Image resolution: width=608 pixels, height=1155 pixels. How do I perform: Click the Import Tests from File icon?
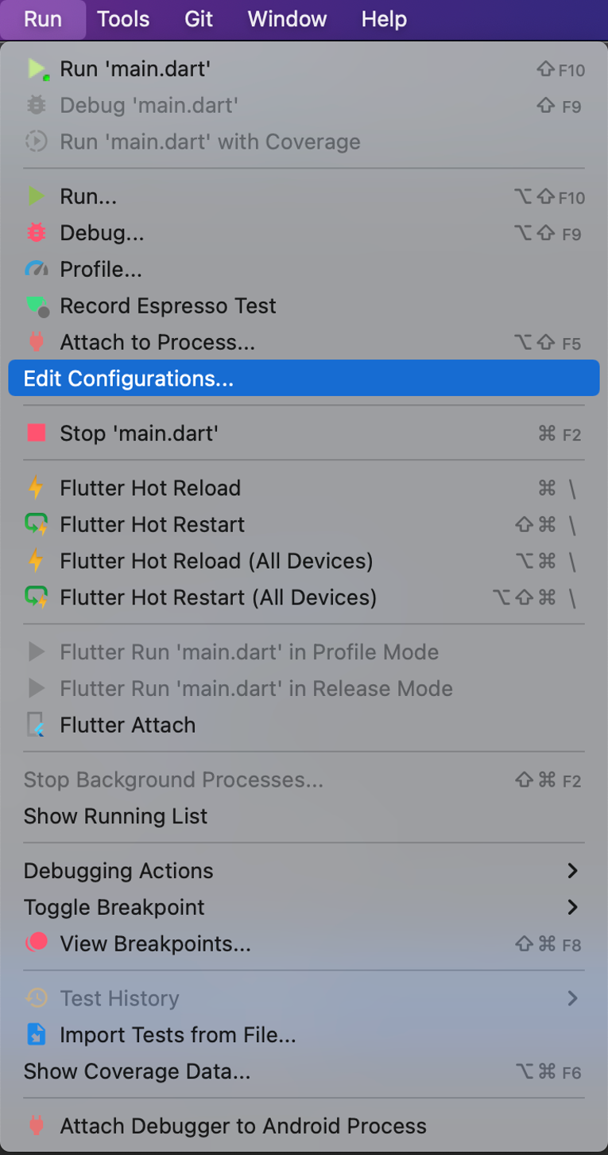(x=37, y=1035)
